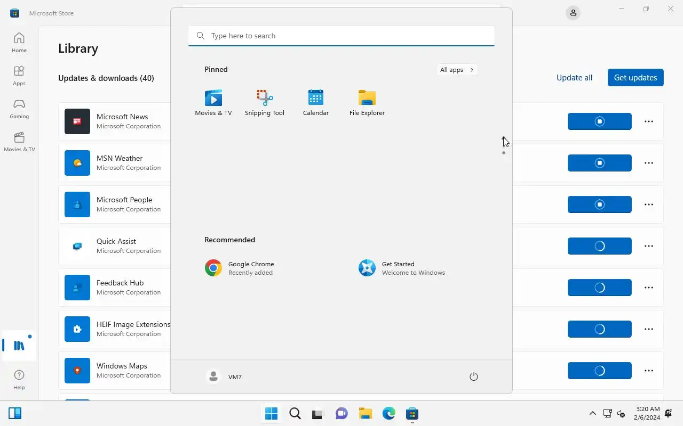Open taskbar Search

click(295, 413)
